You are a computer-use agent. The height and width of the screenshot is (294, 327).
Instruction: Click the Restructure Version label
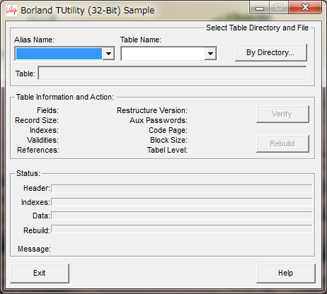(x=152, y=110)
